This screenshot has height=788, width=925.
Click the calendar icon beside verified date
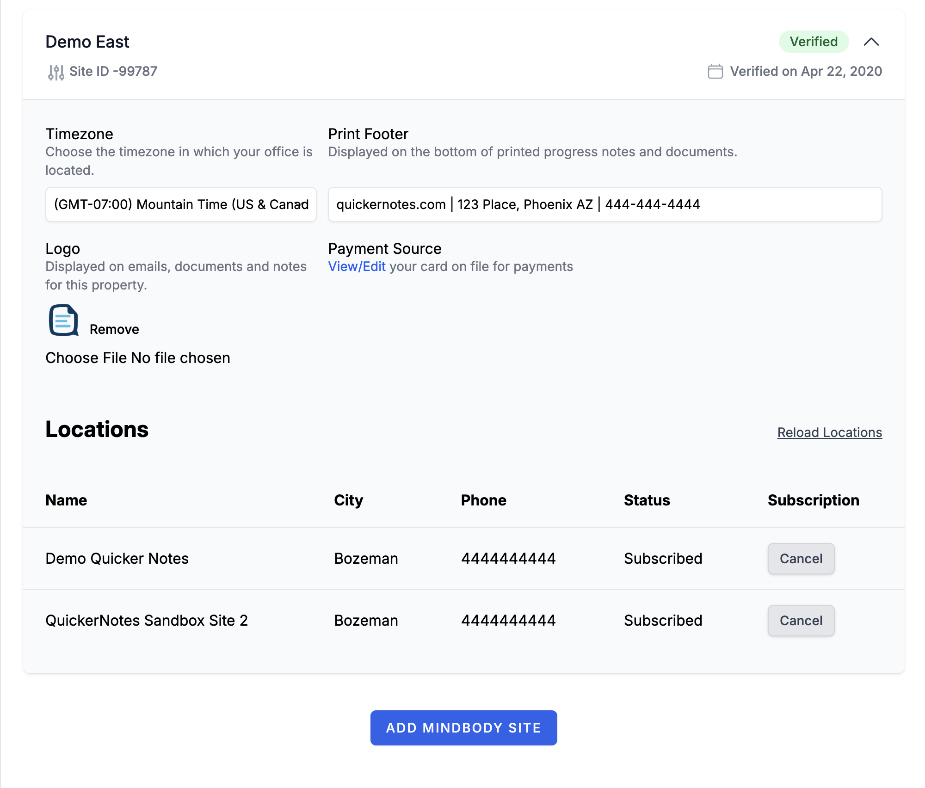tap(715, 72)
